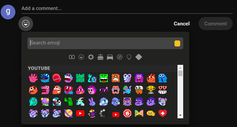This screenshot has height=127, width=237.
Task: Switch to the birthday cake food category
Action: tap(100, 57)
